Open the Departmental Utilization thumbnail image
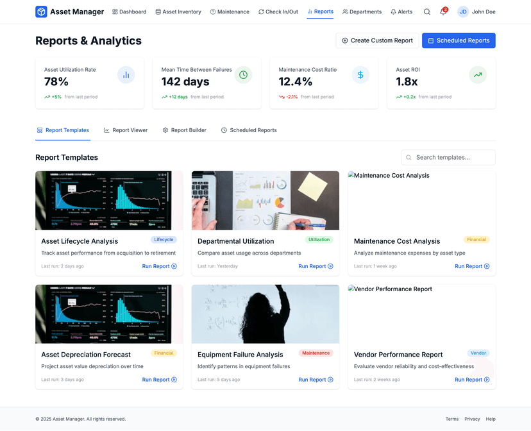The height and width of the screenshot is (431, 531). tap(265, 200)
